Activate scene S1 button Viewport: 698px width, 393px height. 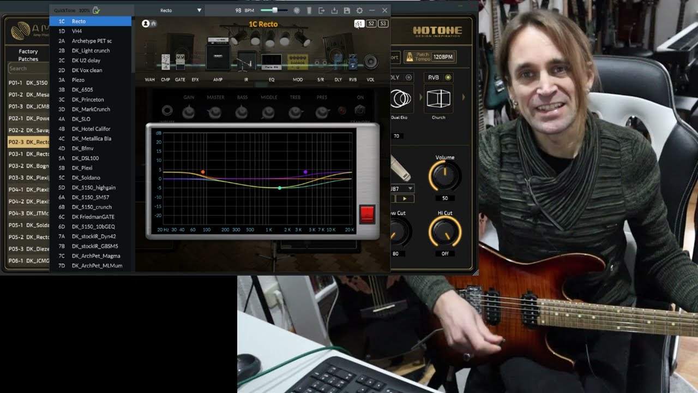(x=359, y=23)
